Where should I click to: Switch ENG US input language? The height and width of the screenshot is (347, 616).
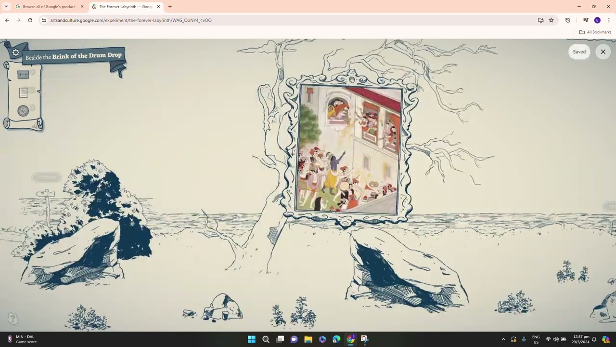pyautogui.click(x=536, y=339)
